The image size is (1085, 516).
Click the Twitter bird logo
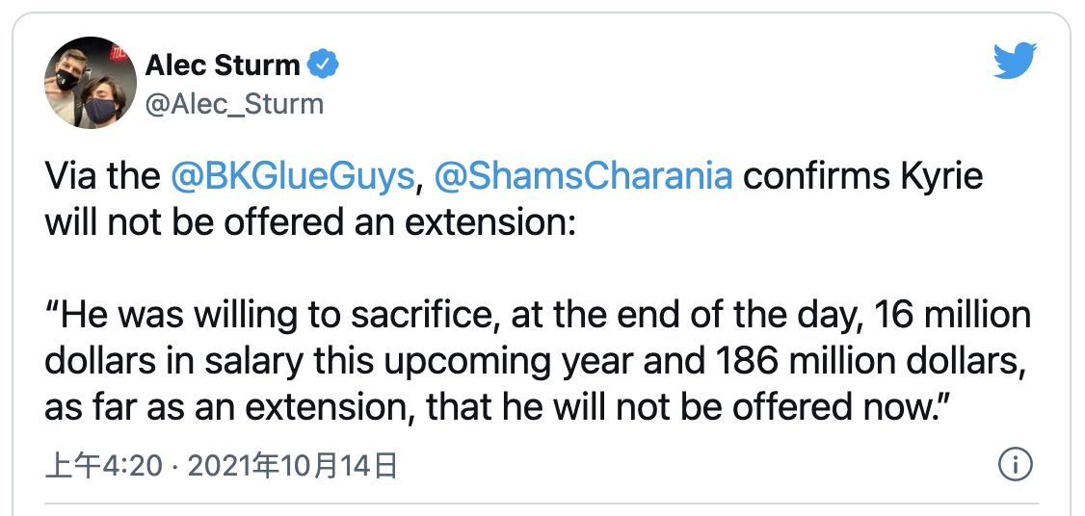1014,61
